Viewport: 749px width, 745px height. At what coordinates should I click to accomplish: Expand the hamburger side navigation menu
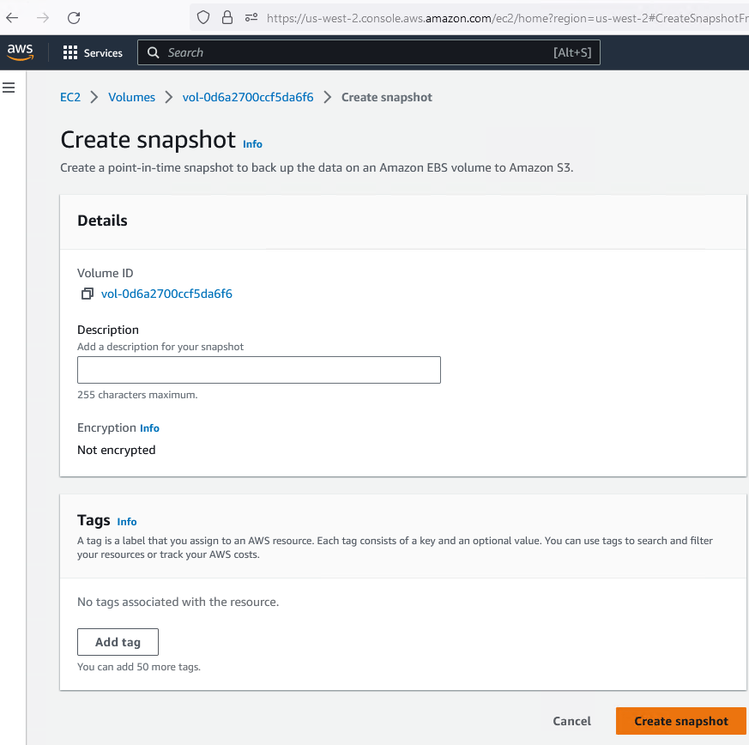click(9, 88)
